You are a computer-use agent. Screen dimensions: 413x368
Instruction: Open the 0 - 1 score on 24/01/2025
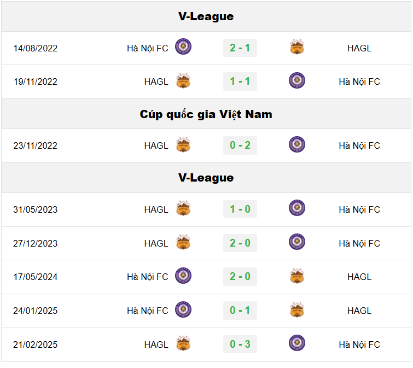click(240, 311)
